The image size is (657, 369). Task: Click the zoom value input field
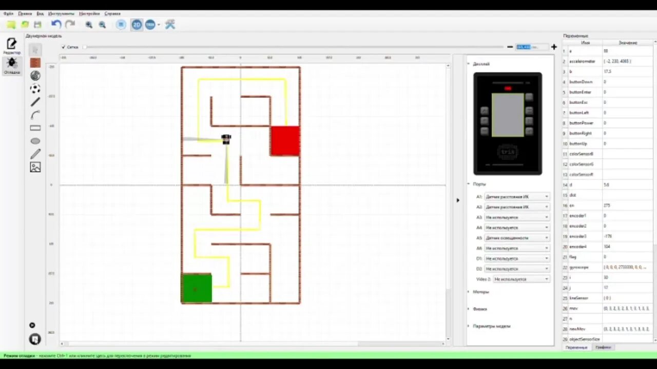click(532, 47)
